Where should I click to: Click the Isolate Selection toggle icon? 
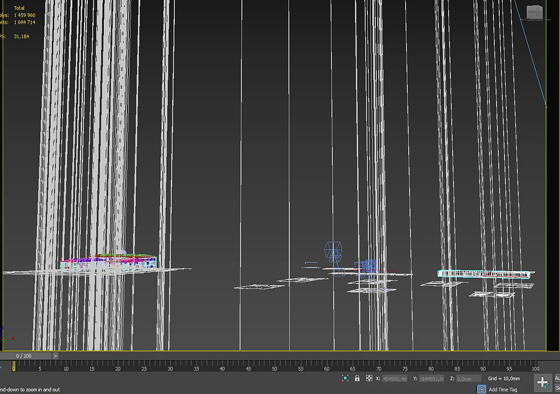pos(345,378)
